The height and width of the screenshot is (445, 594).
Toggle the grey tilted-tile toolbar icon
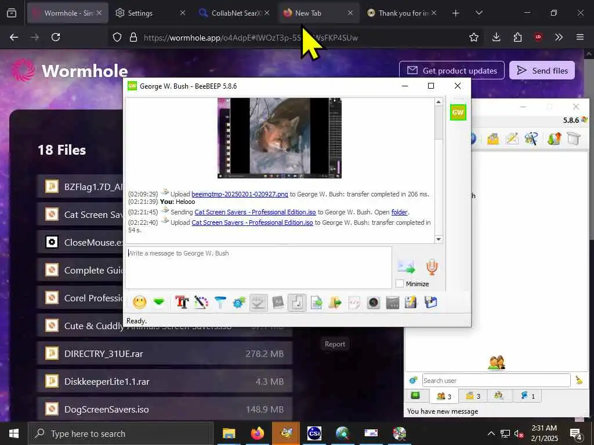point(278,302)
